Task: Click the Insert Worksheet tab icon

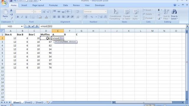Action: pyautogui.click(x=48, y=102)
